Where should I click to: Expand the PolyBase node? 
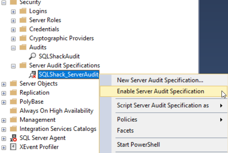(4, 102)
